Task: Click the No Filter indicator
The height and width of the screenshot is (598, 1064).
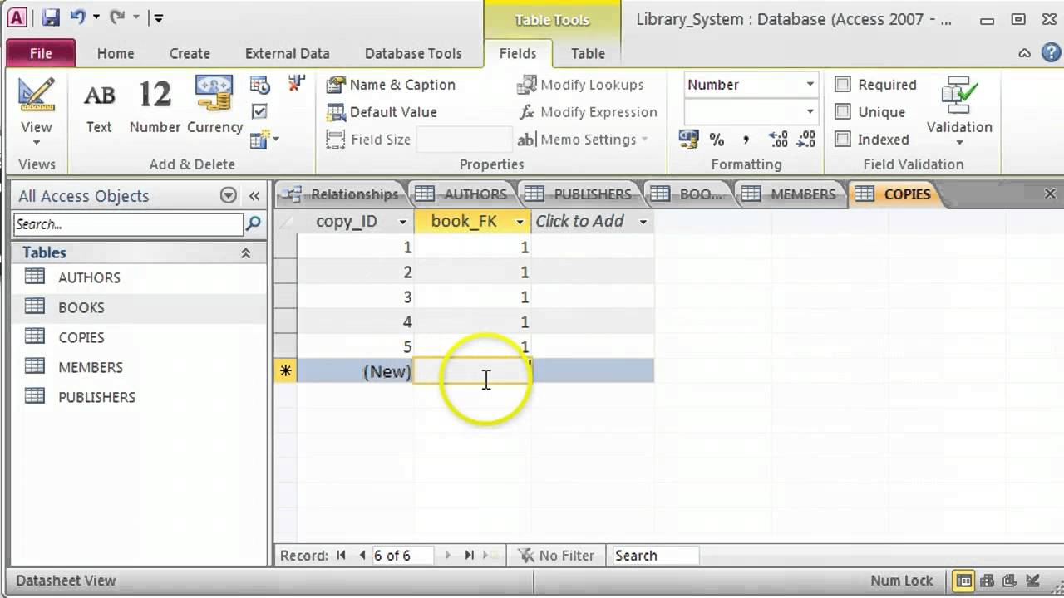Action: pos(556,556)
